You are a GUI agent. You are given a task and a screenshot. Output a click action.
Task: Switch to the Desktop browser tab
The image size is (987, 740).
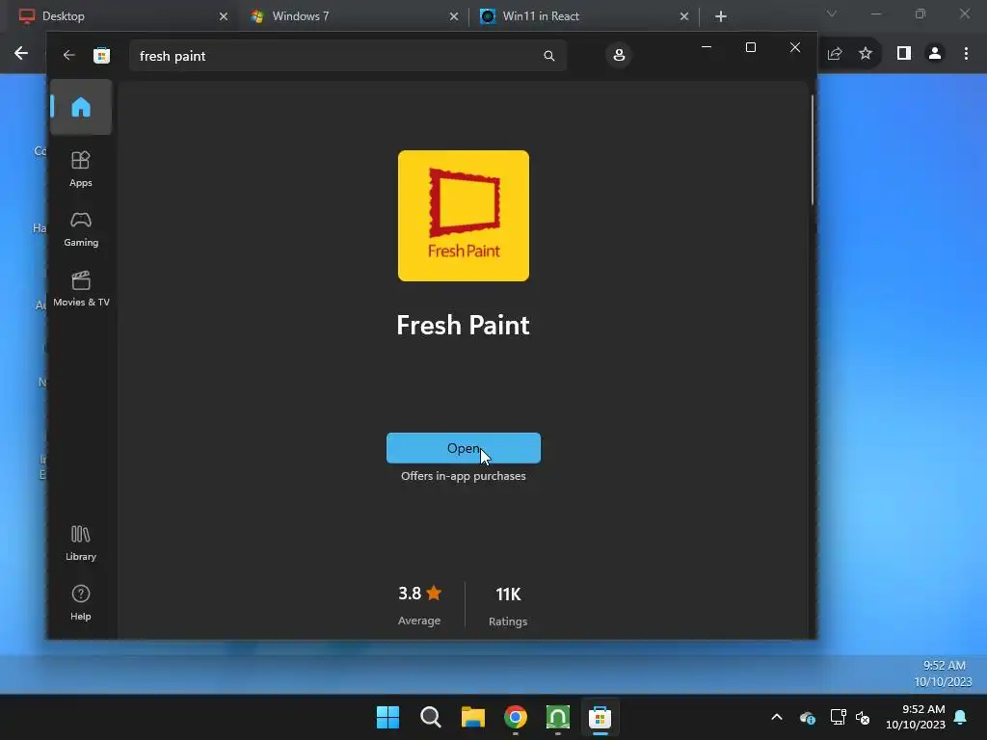pyautogui.click(x=122, y=16)
